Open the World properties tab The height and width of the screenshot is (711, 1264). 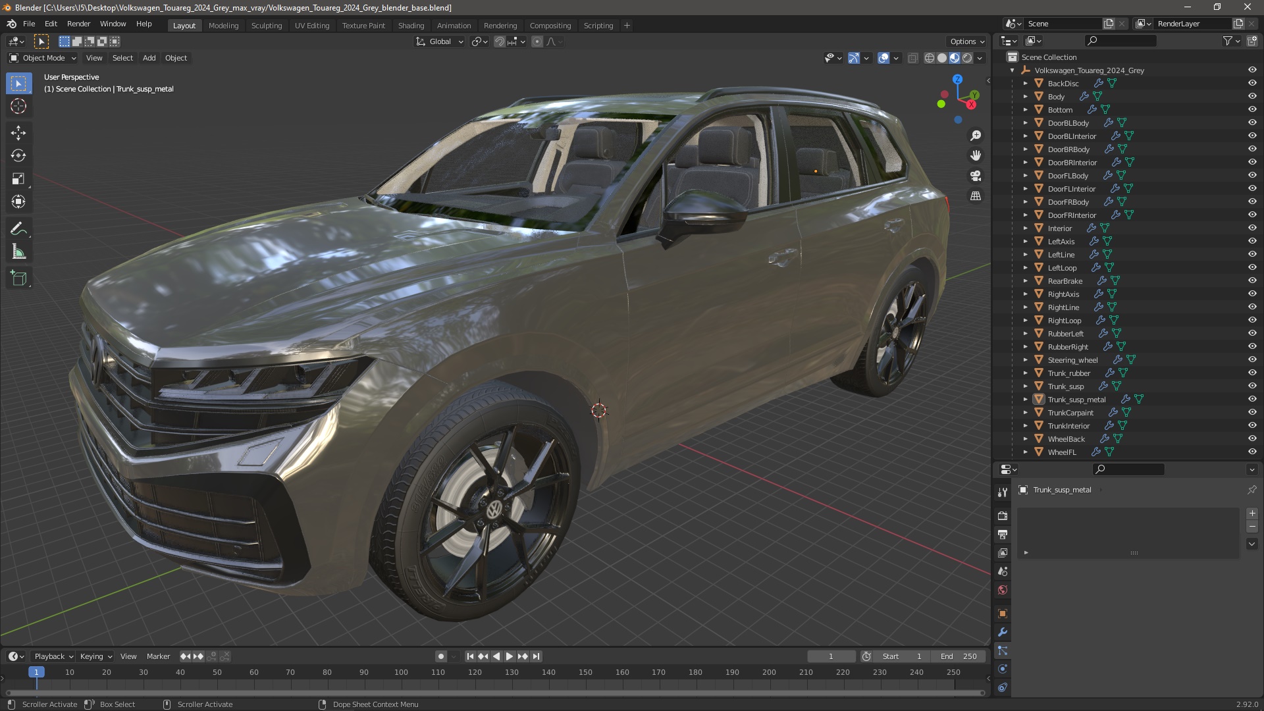1003,590
